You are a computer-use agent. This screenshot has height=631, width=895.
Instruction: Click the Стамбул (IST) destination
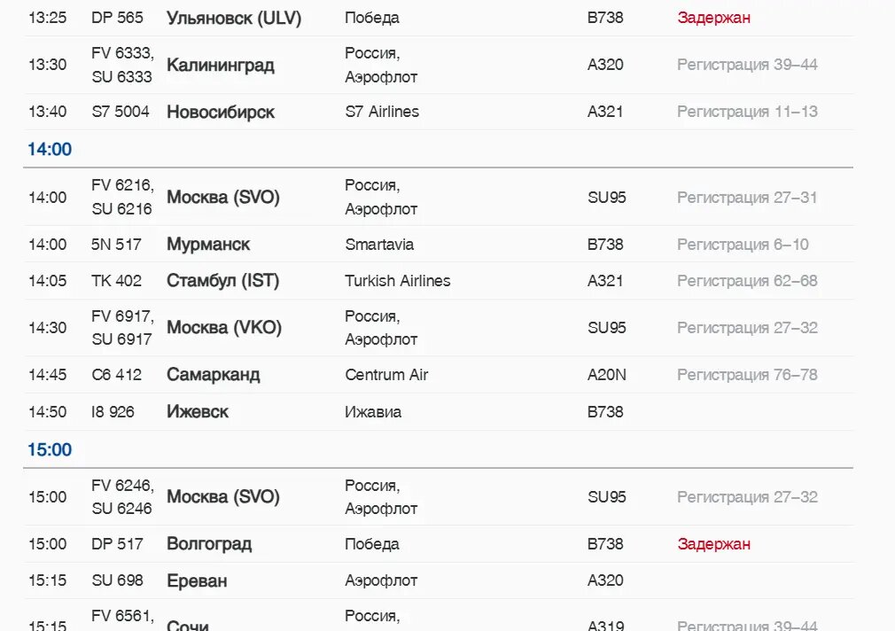pyautogui.click(x=222, y=281)
